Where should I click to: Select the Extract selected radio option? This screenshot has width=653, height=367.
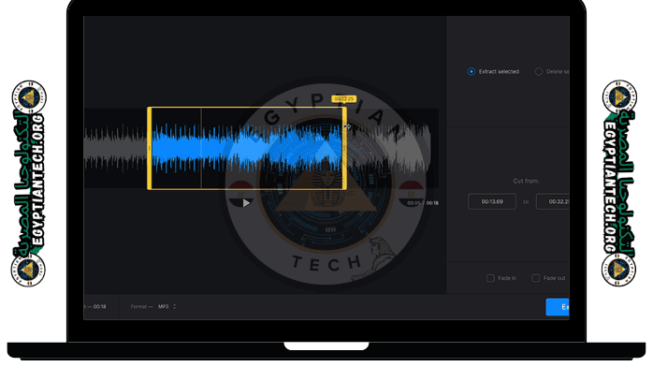coord(471,72)
